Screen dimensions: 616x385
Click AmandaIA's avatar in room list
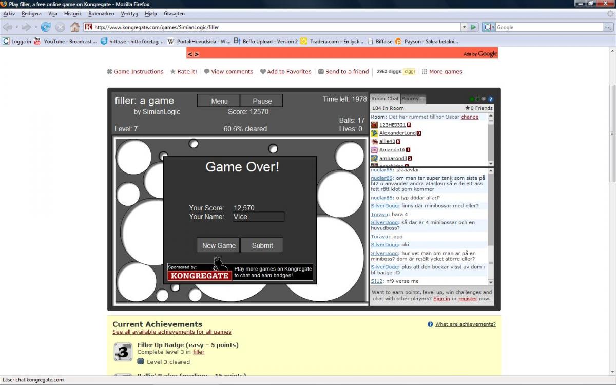pos(374,150)
